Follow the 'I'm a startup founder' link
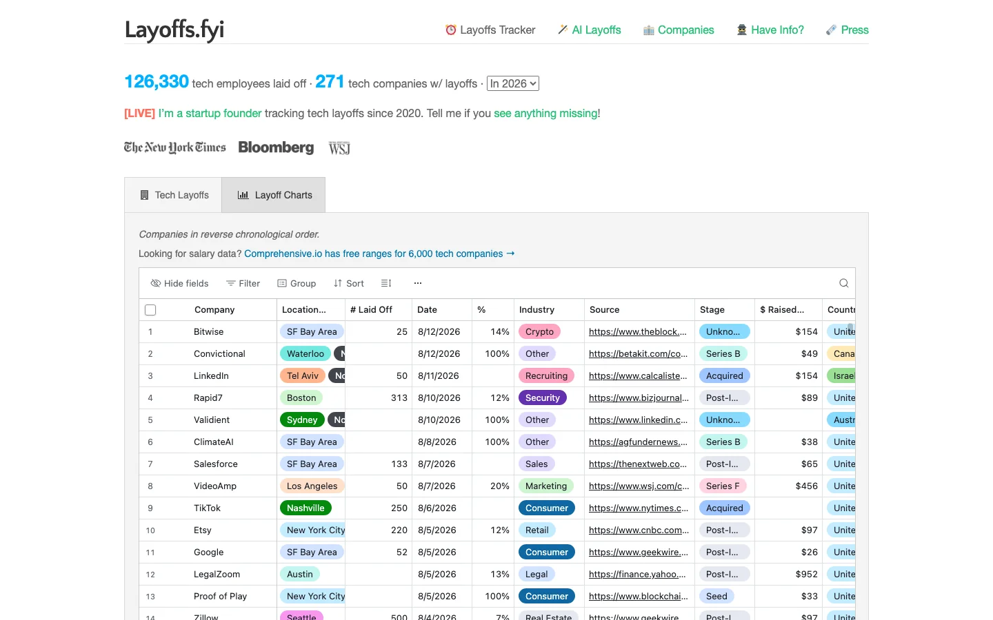 pyautogui.click(x=210, y=113)
